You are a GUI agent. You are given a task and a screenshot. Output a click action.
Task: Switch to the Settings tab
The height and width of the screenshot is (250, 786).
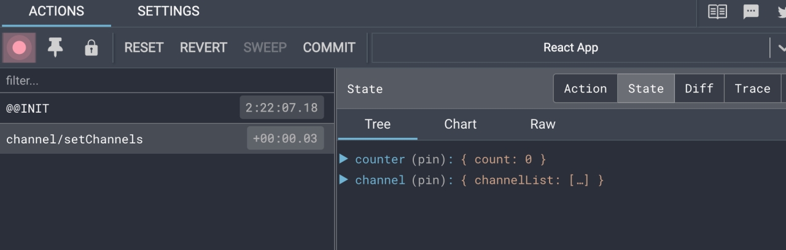pos(168,12)
